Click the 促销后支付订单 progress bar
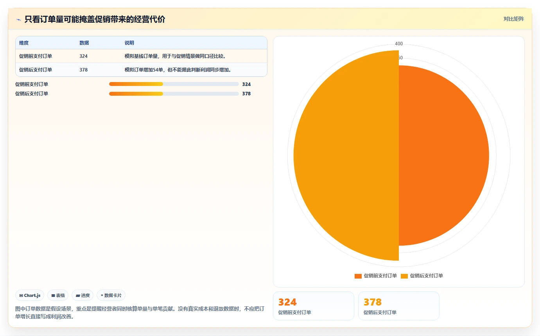Image resolution: width=540 pixels, height=336 pixels. (174, 94)
